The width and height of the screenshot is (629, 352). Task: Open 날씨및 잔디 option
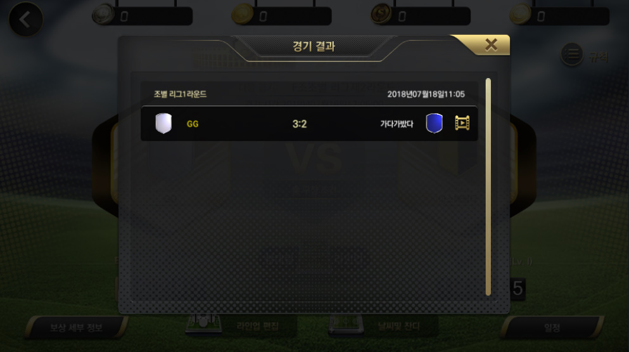398,326
